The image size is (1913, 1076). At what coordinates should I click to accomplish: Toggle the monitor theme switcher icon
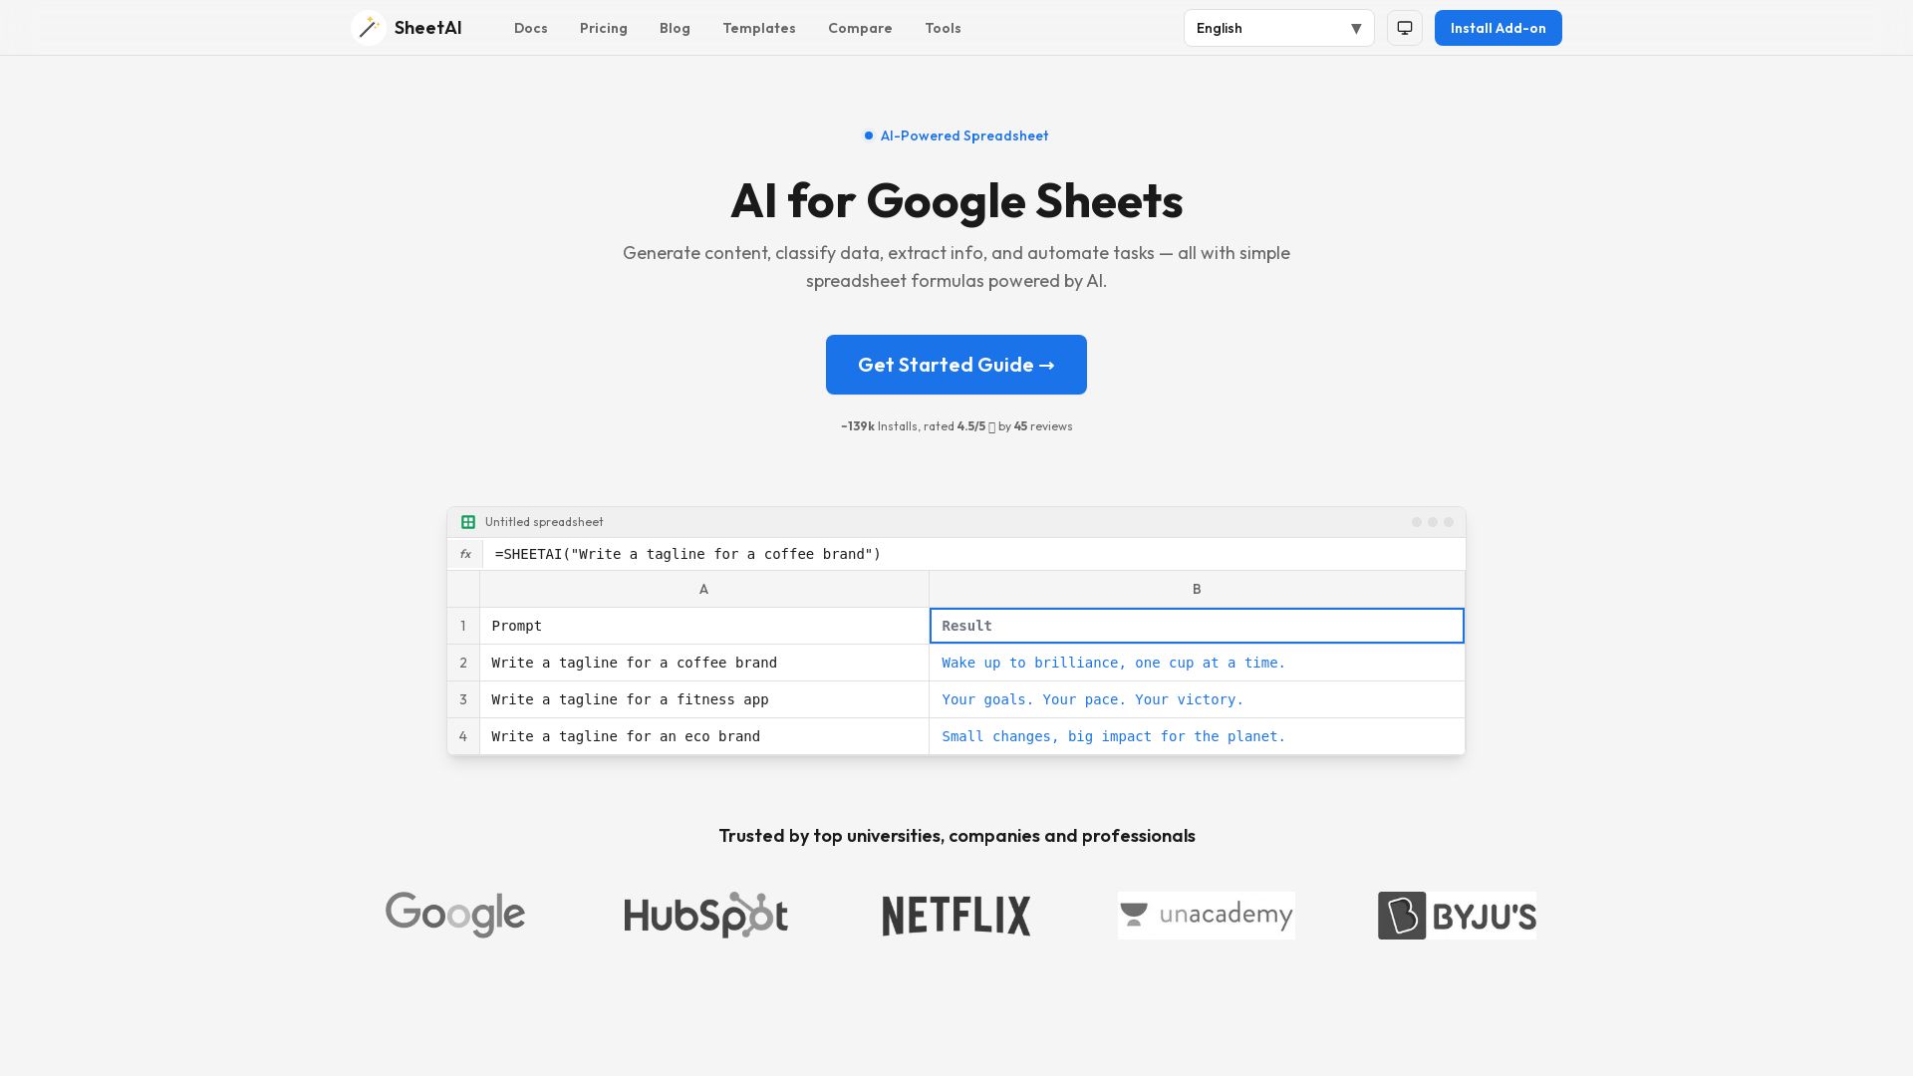click(x=1405, y=28)
